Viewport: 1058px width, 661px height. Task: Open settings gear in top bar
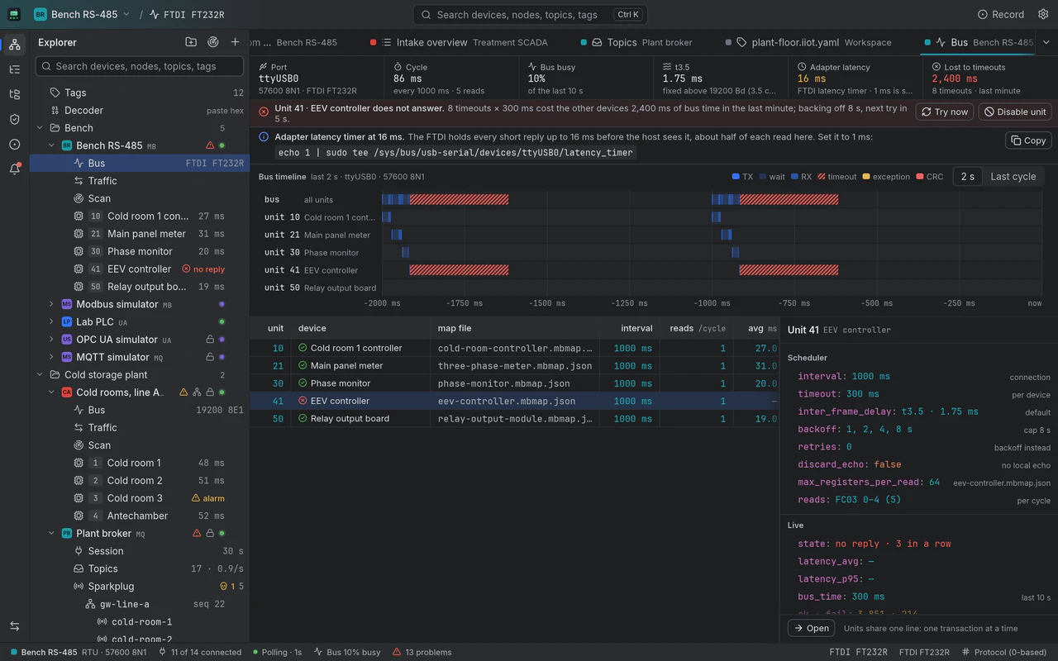(x=1041, y=14)
